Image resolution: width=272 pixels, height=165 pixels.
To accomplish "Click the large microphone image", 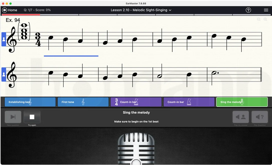I will click(x=136, y=149).
